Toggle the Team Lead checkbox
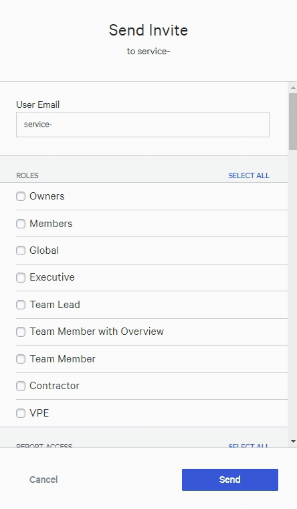Screen dimensions: 297x509 click(x=21, y=305)
